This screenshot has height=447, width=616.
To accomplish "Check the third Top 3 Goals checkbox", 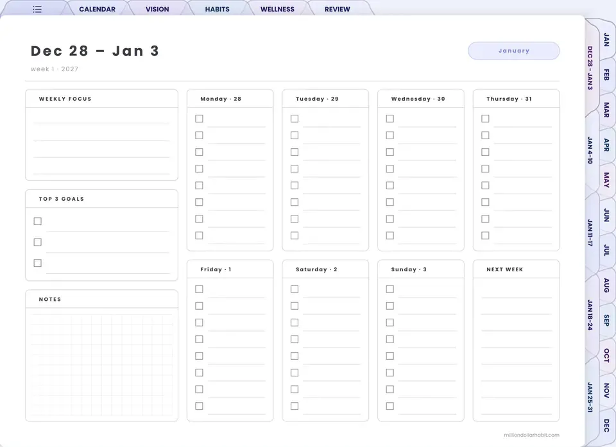I will (38, 263).
